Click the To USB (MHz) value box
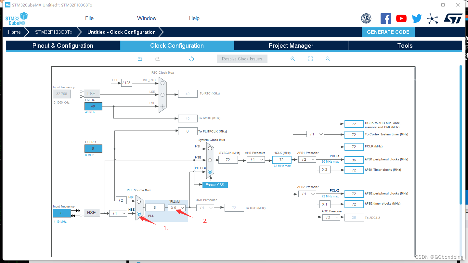468x263 pixels. click(234, 208)
